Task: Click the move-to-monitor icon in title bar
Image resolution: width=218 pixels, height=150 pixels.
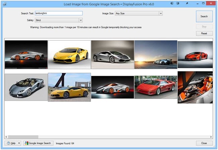Action: tap(172, 3)
